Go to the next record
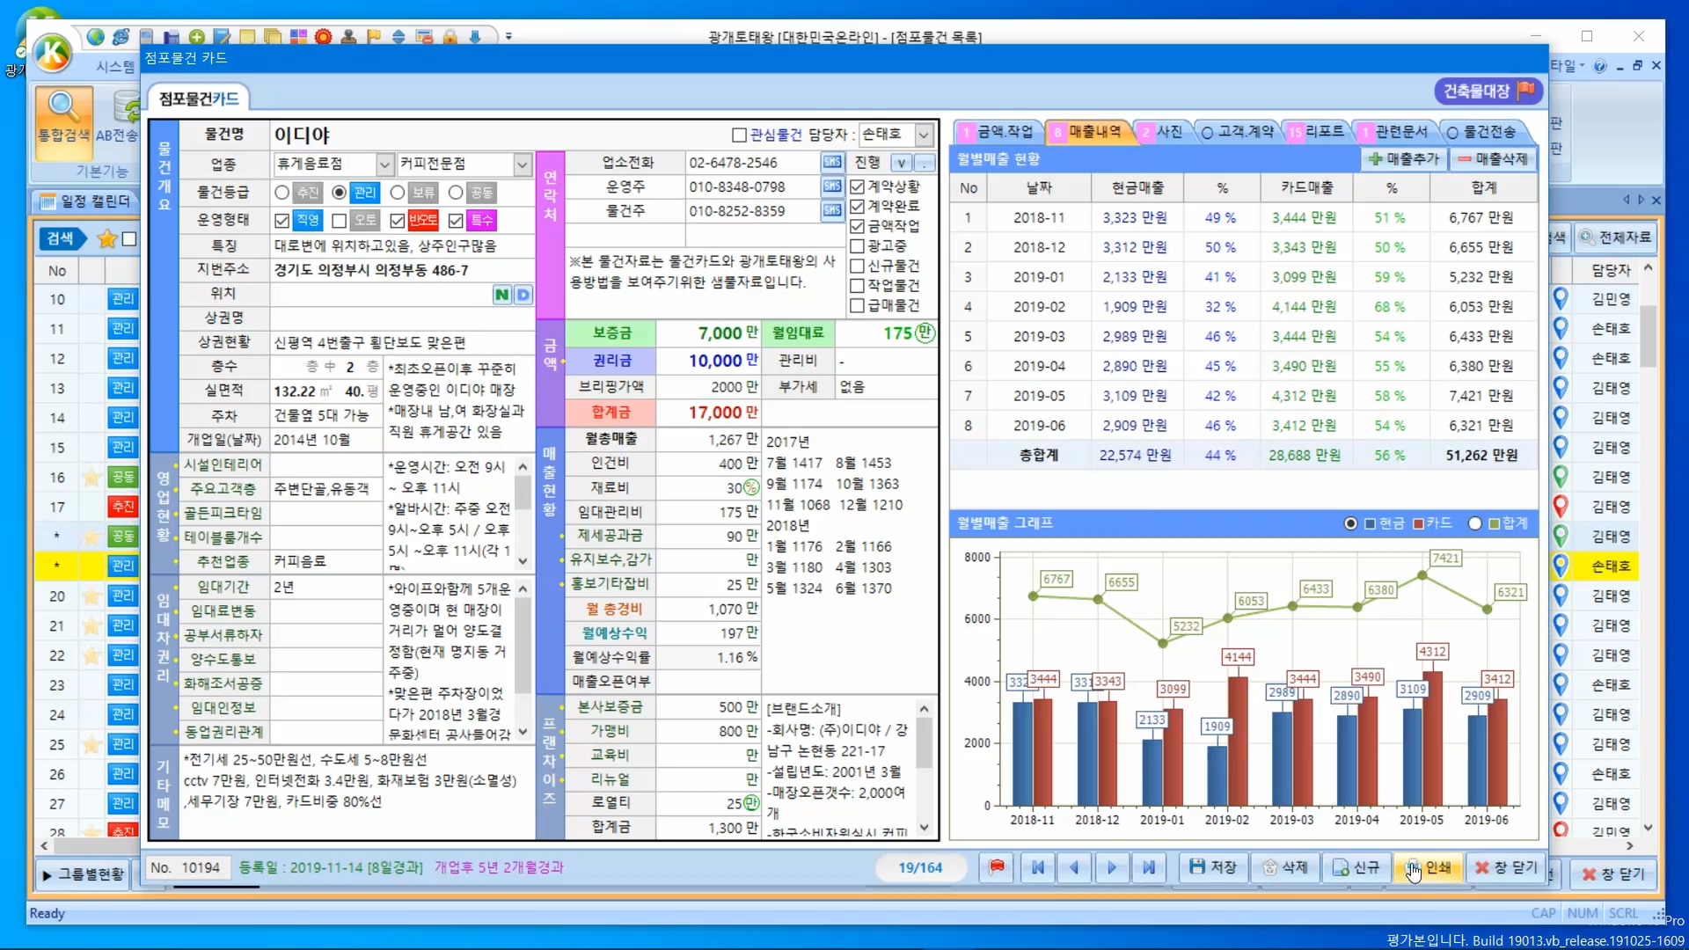Image resolution: width=1689 pixels, height=950 pixels. point(1112,867)
